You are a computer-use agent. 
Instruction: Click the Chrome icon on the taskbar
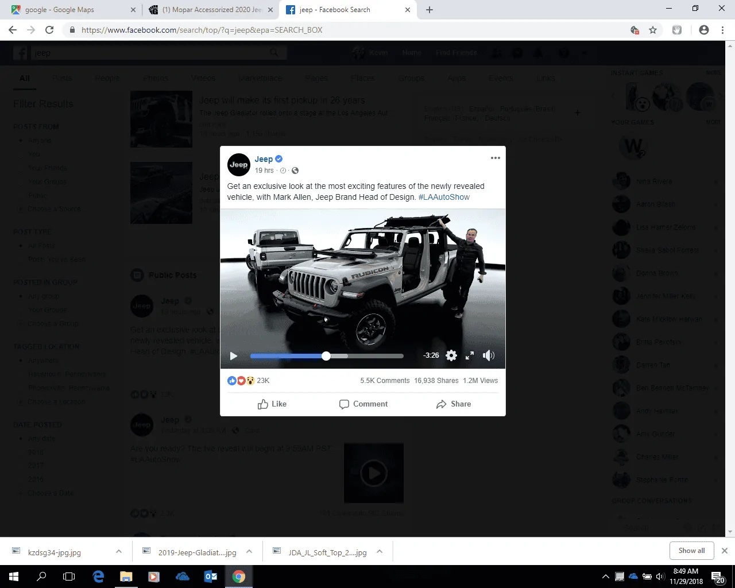[239, 577]
